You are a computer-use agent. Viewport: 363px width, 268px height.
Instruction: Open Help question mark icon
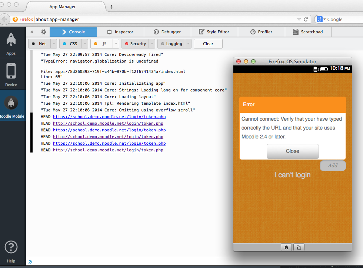[11, 247]
